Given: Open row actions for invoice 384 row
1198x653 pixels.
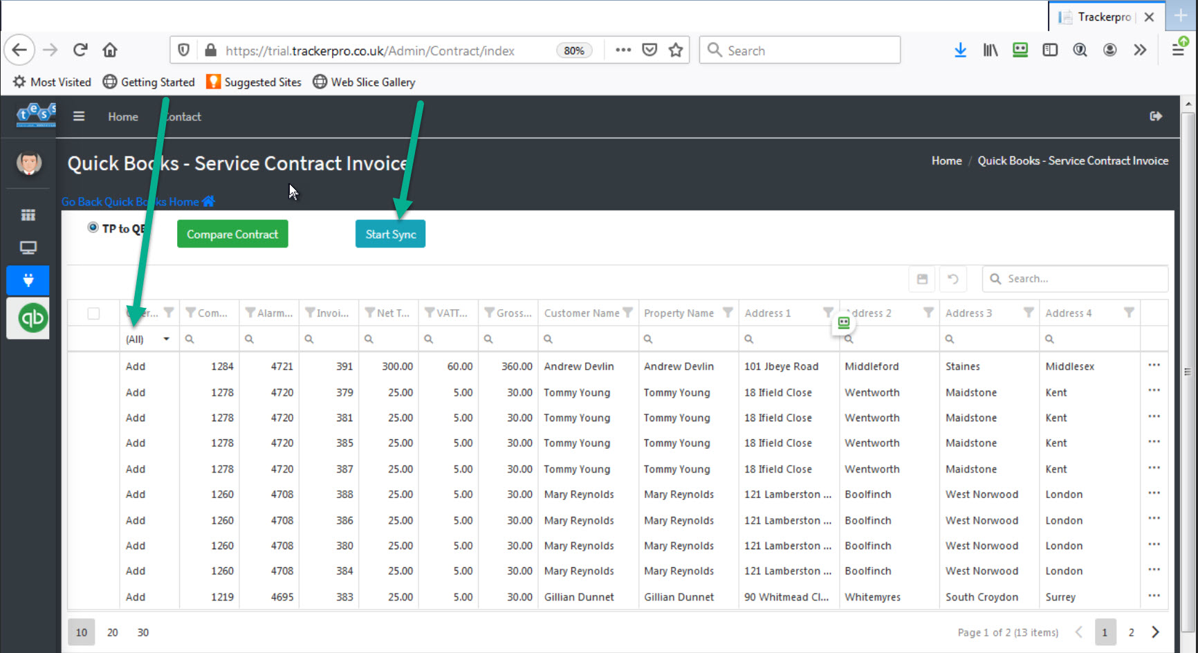Looking at the screenshot, I should (1154, 570).
